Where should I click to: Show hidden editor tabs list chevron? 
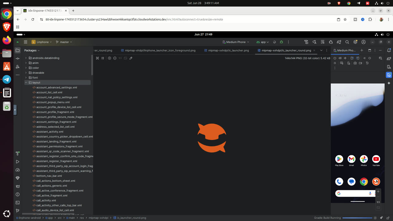click(x=321, y=50)
